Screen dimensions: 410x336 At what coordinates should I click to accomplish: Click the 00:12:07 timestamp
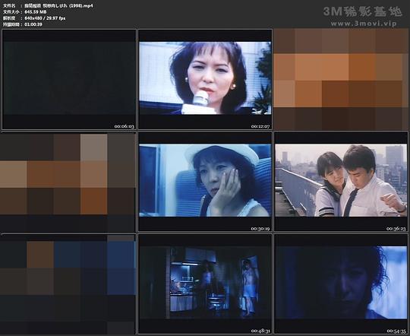[260, 126]
